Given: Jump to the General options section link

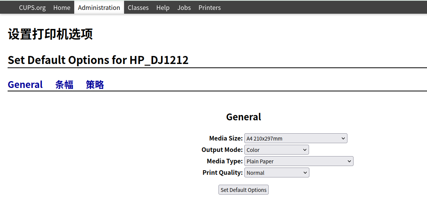Looking at the screenshot, I should (x=25, y=85).
